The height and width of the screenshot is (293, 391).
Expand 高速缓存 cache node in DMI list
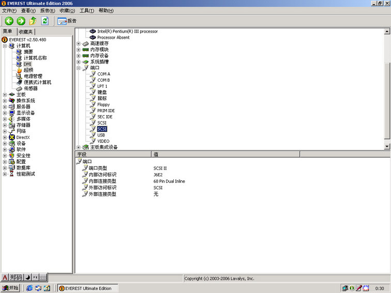pyautogui.click(x=79, y=43)
